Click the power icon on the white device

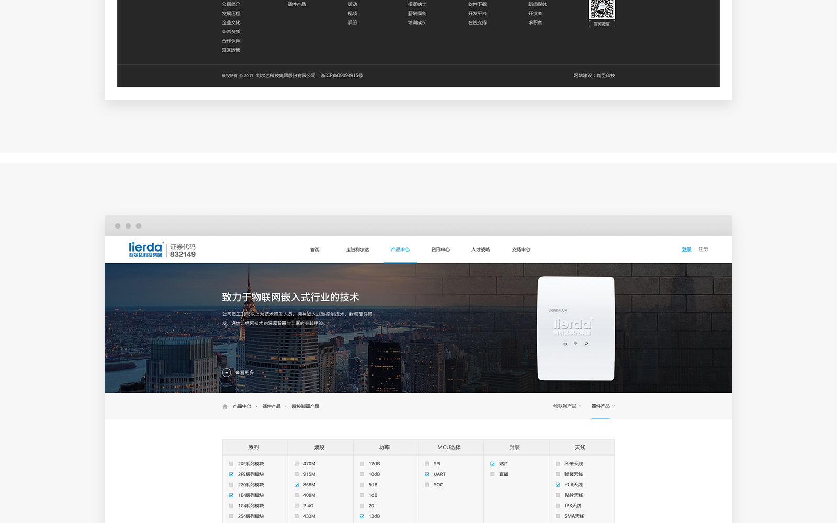[x=565, y=344]
